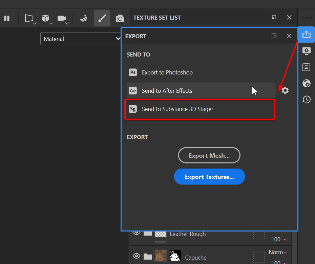Activate the paint brush tool icon
This screenshot has width=315, height=264.
(x=102, y=18)
